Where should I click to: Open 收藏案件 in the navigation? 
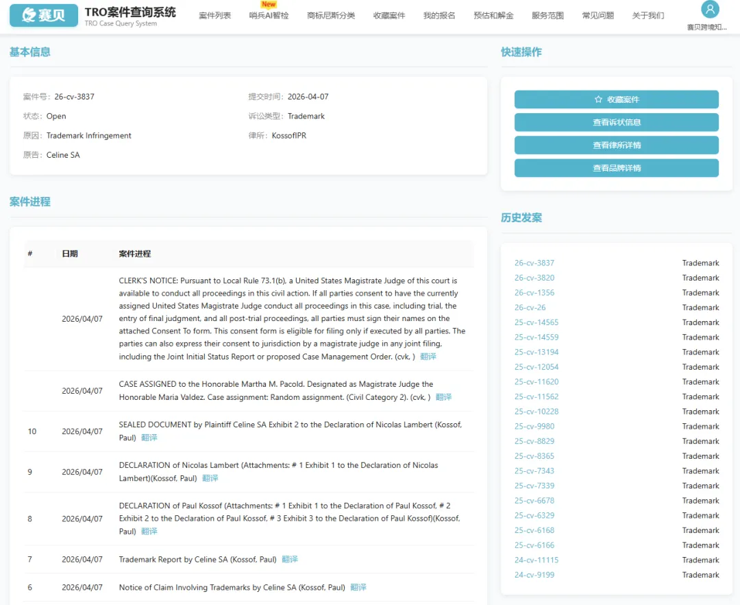(389, 16)
